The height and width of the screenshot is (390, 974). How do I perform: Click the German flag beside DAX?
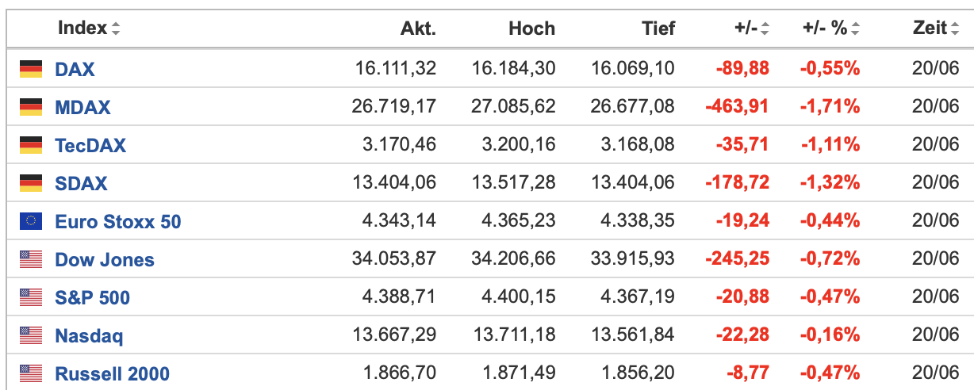pos(30,69)
